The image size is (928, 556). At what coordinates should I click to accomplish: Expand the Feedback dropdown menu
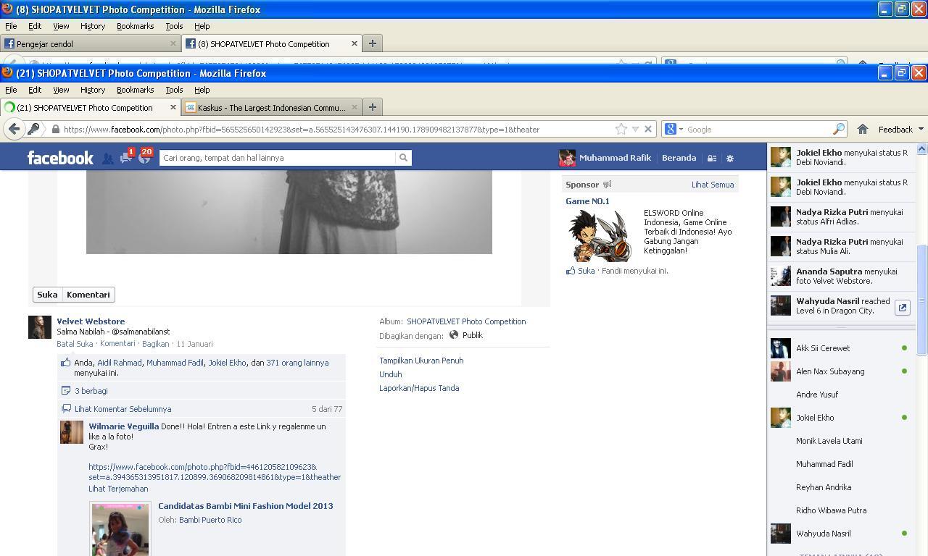click(x=900, y=129)
